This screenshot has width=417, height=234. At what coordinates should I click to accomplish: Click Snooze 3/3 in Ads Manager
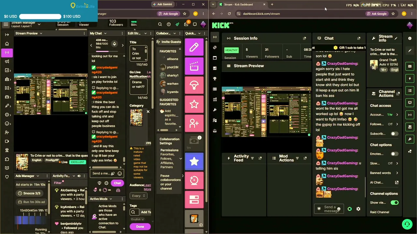(x=30, y=193)
